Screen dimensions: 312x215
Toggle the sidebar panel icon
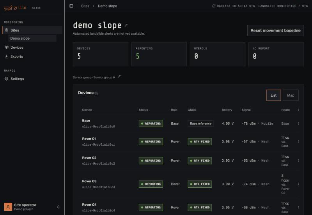click(x=71, y=6)
